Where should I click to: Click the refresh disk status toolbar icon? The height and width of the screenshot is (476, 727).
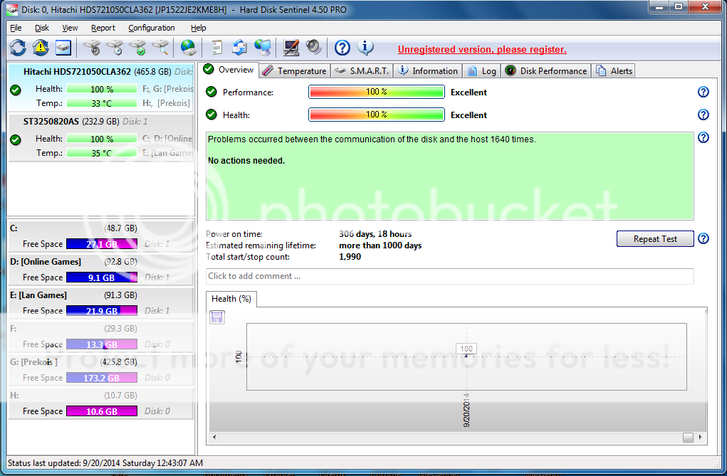pos(18,48)
